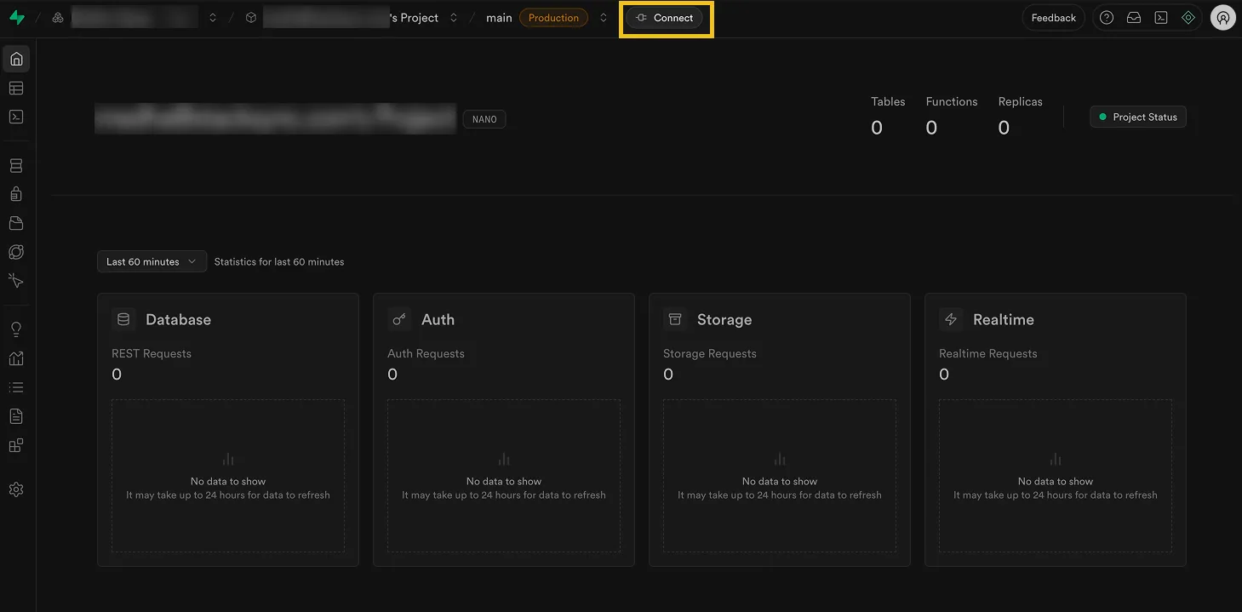The image size is (1242, 612).
Task: Click the Database card cylinder icon
Action: click(123, 319)
